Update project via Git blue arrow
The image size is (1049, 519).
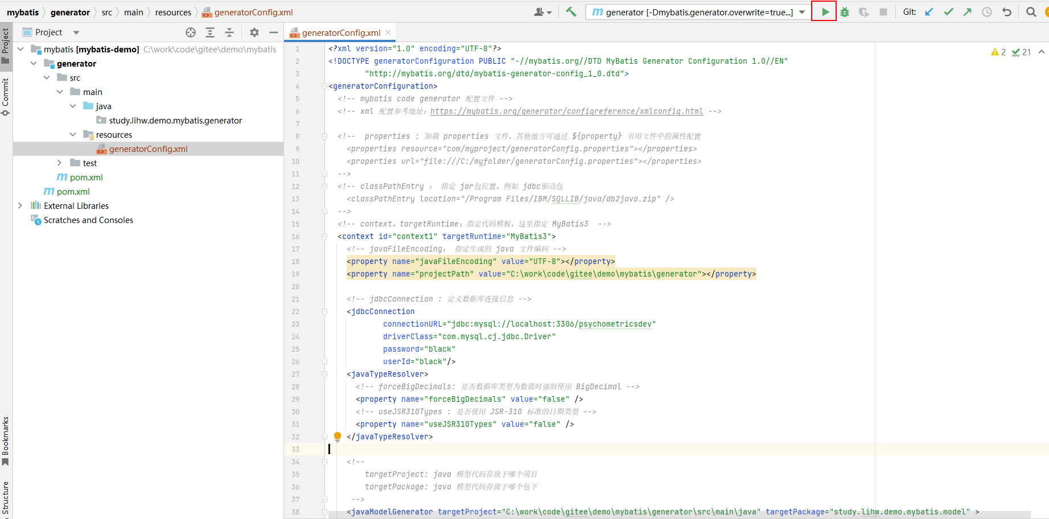click(x=929, y=12)
